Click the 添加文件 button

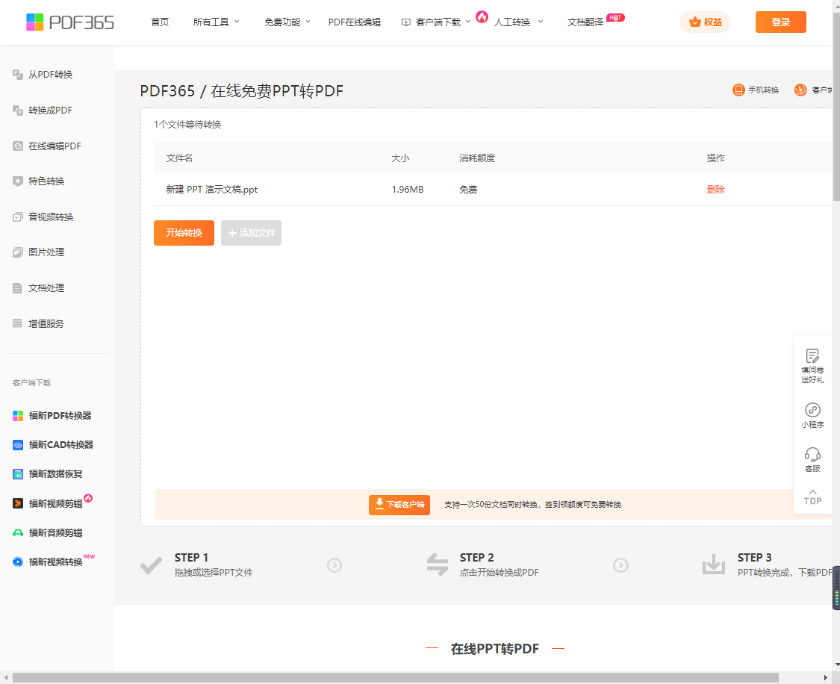click(x=251, y=233)
